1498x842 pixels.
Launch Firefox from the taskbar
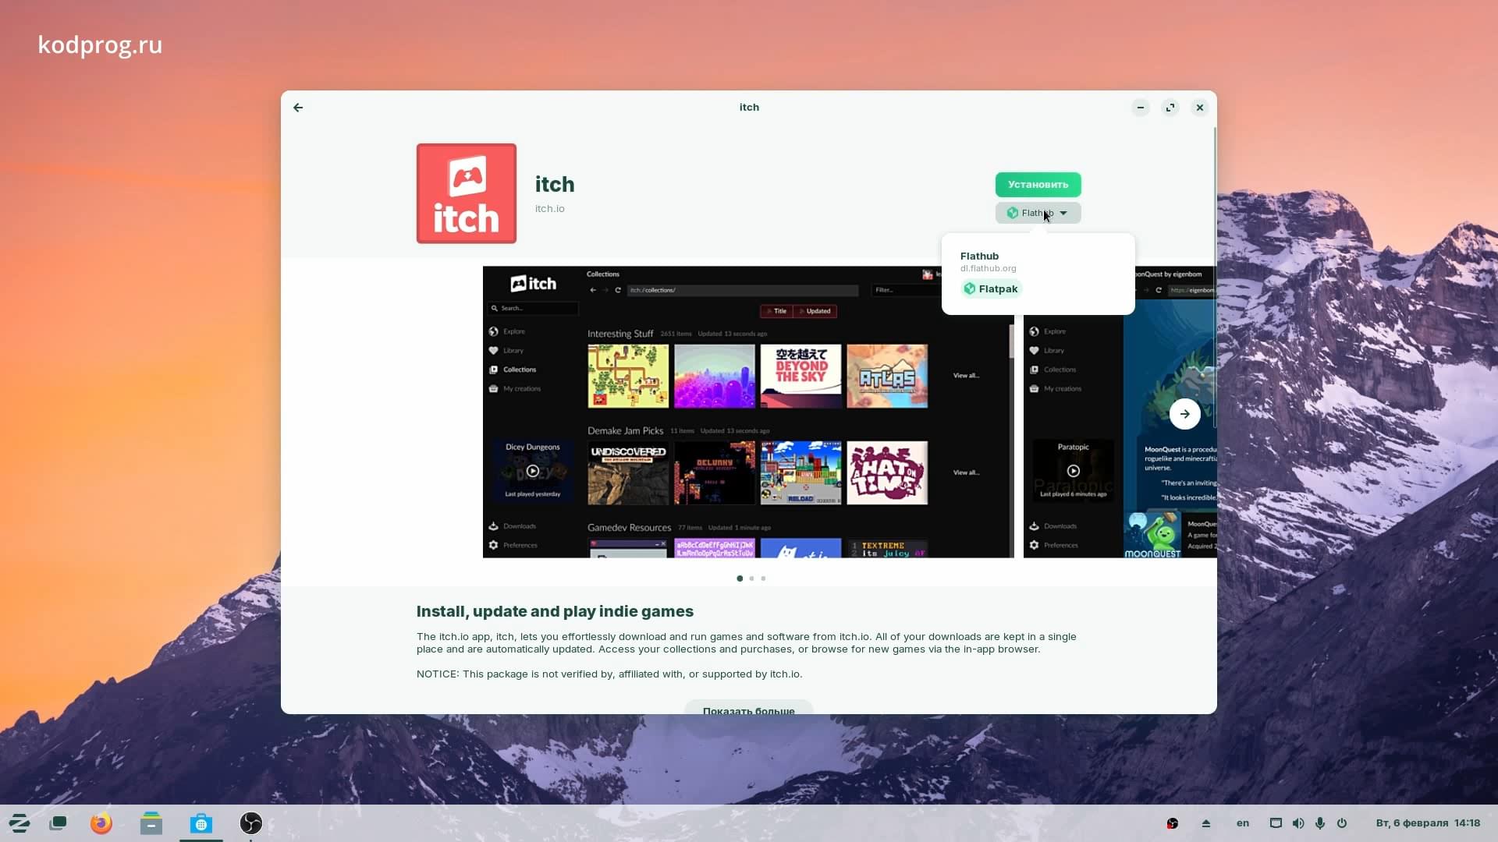click(x=101, y=823)
